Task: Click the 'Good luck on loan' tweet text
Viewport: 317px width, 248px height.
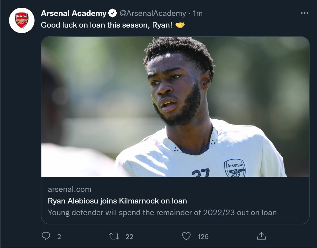Action: click(x=106, y=25)
